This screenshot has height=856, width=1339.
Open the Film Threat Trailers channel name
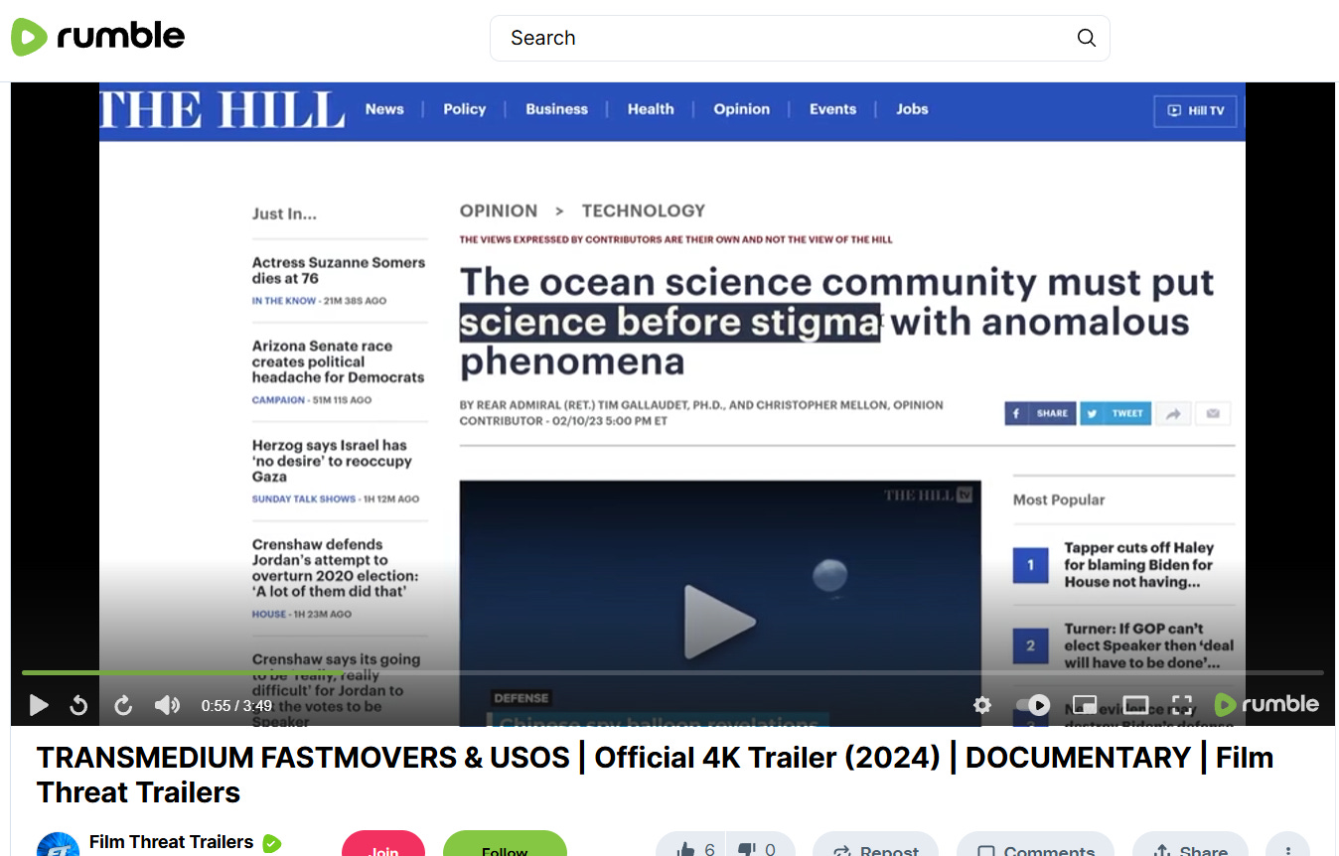pyautogui.click(x=171, y=842)
